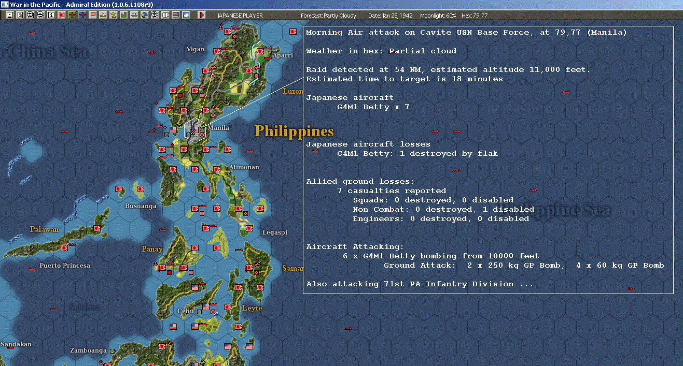The width and height of the screenshot is (683, 366).
Task: Click the 'Vigan' map label
Action: pos(196,49)
